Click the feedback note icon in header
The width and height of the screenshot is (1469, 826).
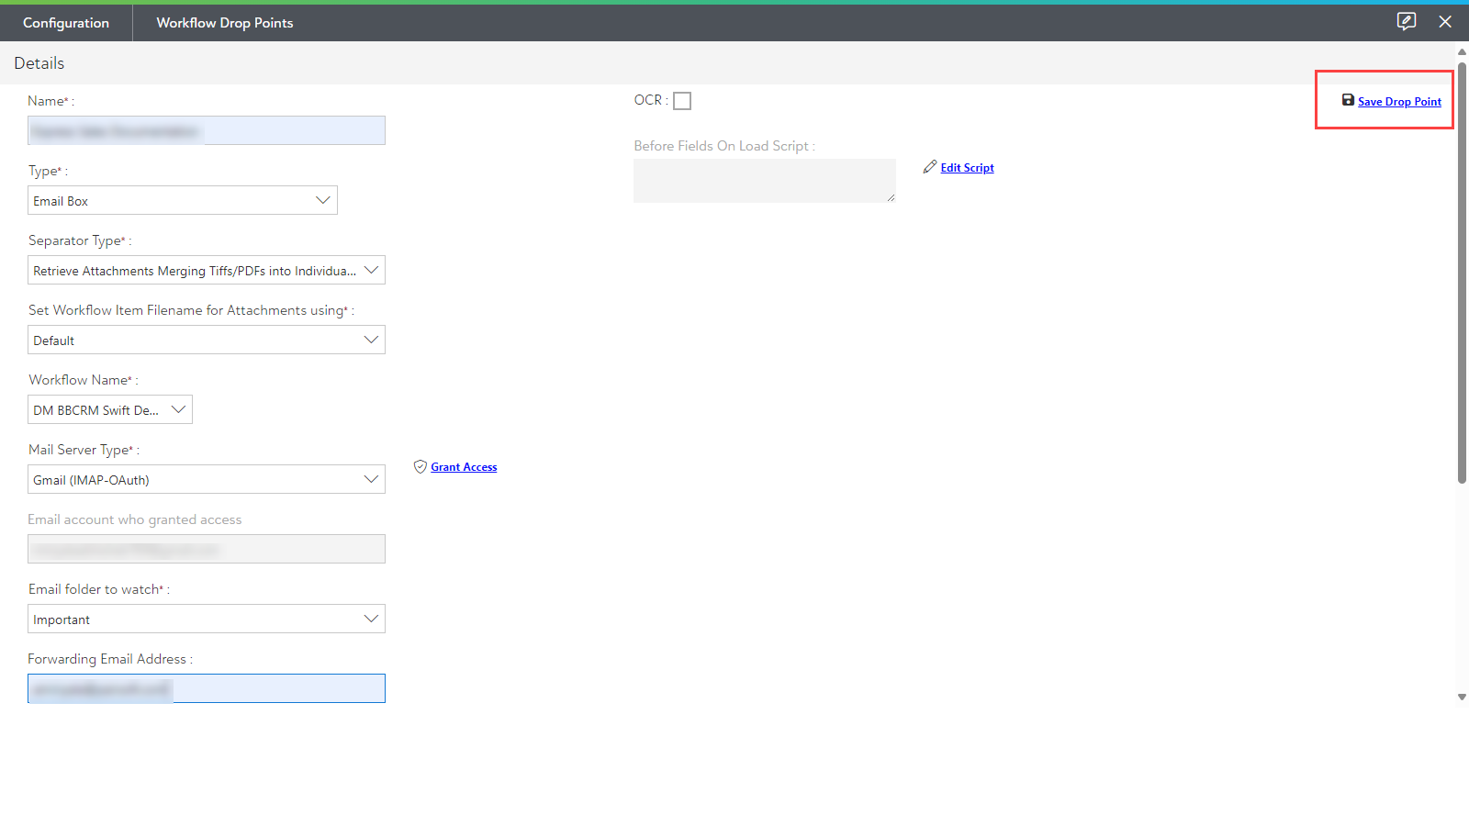pos(1406,21)
